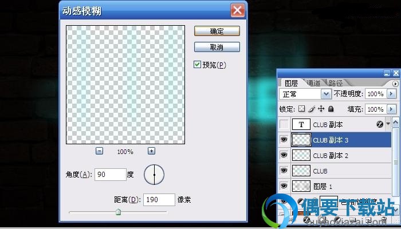
Task: Click lock image pixels brush icon
Action: pyautogui.click(x=312, y=109)
